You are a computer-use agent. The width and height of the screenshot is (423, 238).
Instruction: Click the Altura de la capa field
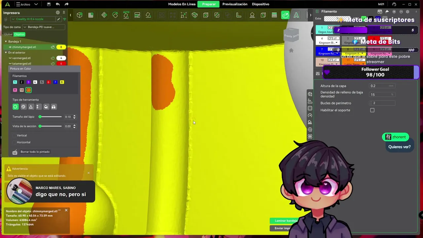click(x=382, y=86)
